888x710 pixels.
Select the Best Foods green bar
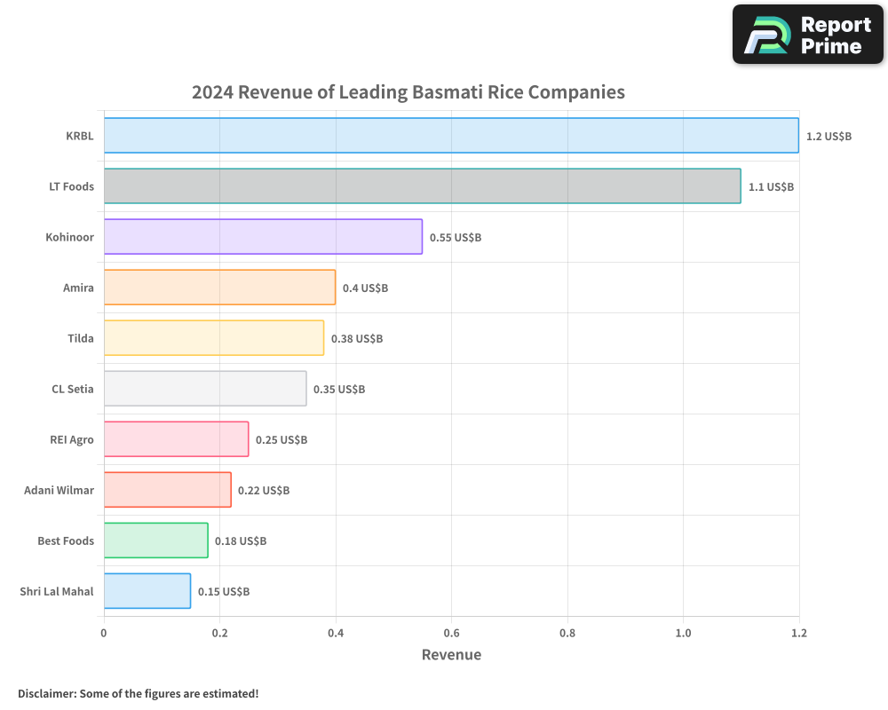pos(155,540)
